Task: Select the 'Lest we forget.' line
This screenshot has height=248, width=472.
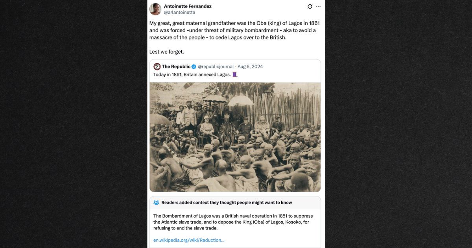Action: [166, 52]
